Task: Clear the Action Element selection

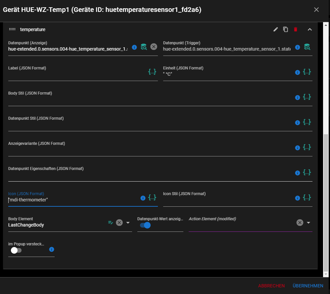Action: pos(300,222)
